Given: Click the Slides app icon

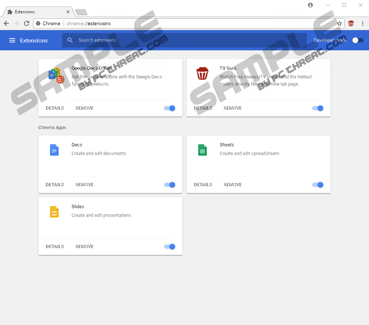Looking at the screenshot, I should pyautogui.click(x=54, y=212).
